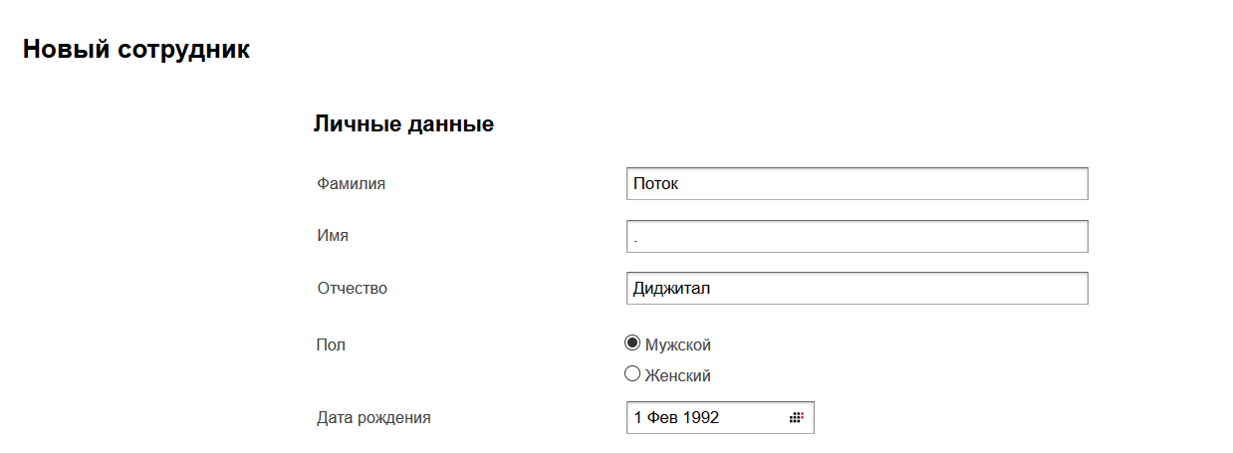Click the Новый сотрудник page heading
1233x453 pixels.
point(136,50)
